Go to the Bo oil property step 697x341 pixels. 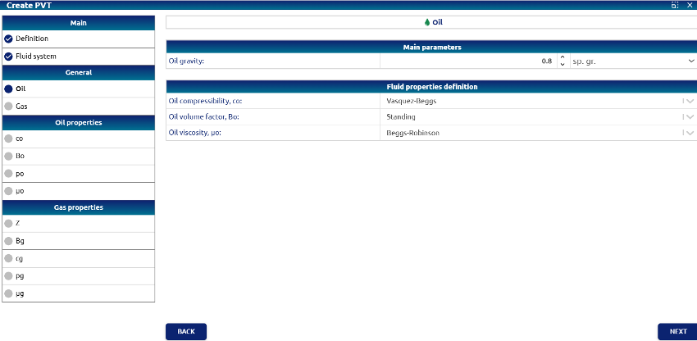pyautogui.click(x=20, y=156)
